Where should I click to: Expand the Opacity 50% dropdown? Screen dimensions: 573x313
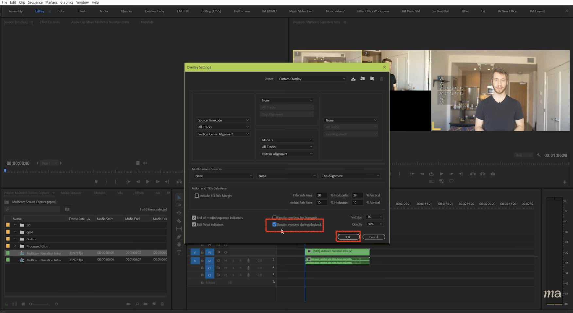click(x=374, y=224)
